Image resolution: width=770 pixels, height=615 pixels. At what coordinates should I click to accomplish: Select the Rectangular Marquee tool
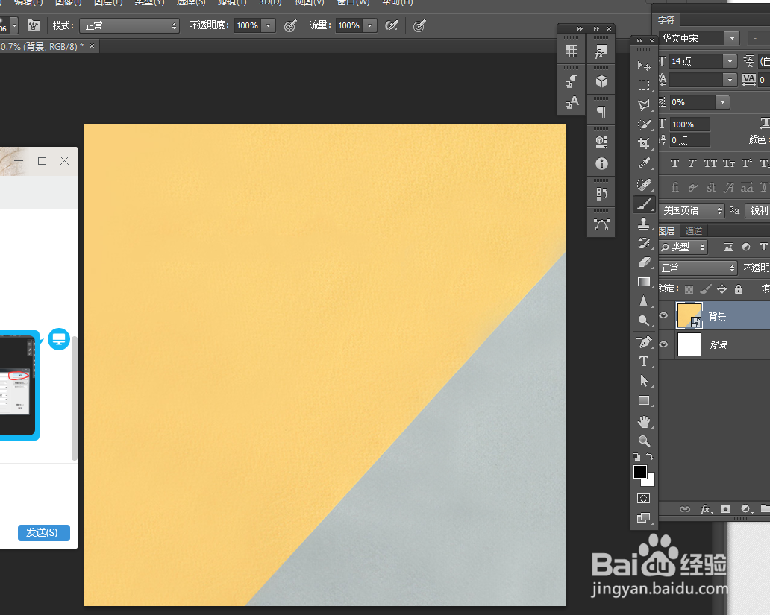coord(644,86)
